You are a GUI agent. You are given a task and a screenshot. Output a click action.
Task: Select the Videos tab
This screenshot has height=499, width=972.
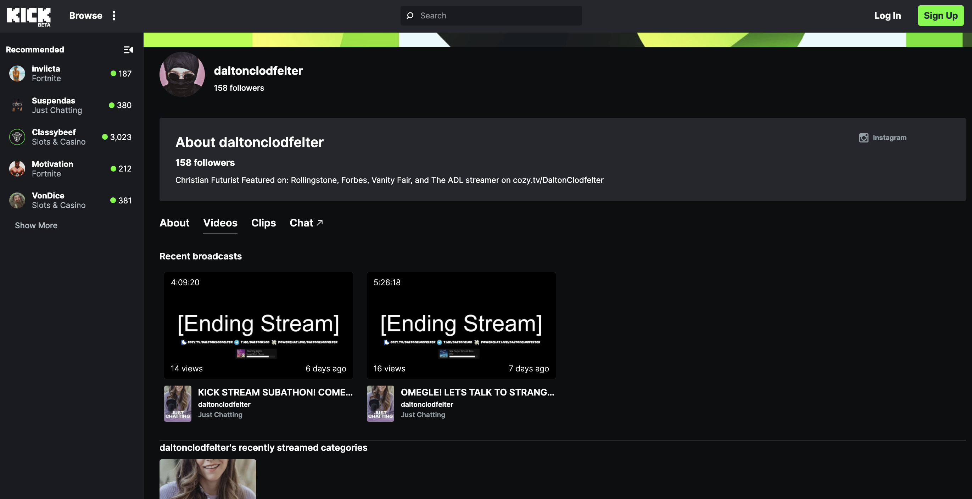pos(220,223)
